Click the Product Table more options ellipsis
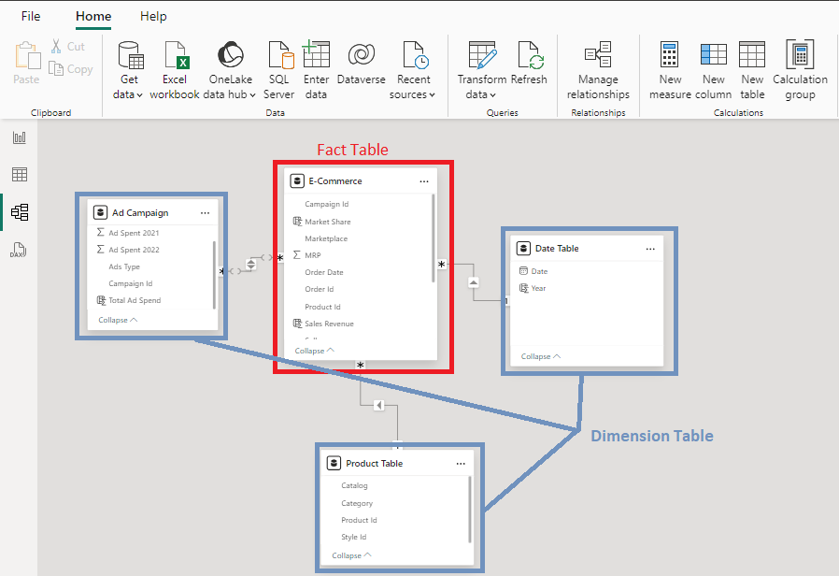 460,463
